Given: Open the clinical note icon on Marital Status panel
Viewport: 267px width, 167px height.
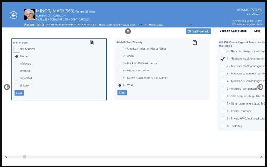Looking at the screenshot, I should click(x=91, y=43).
